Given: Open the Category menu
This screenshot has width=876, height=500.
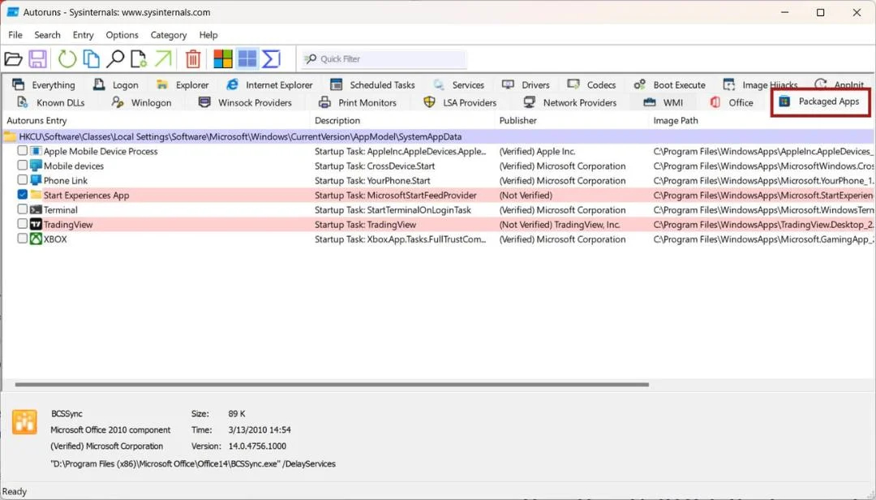Looking at the screenshot, I should coord(168,35).
